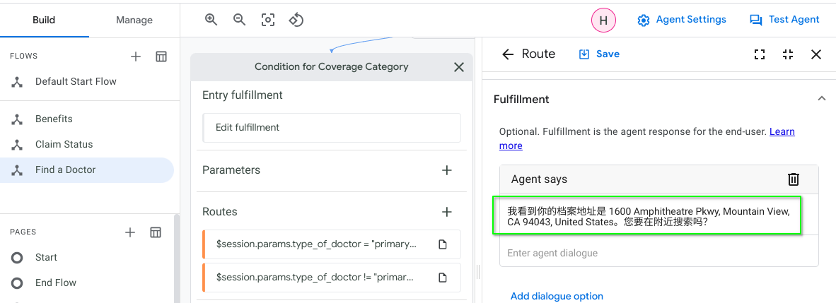836x303 pixels.
Task: Open Agent Settings
Action: tap(682, 20)
